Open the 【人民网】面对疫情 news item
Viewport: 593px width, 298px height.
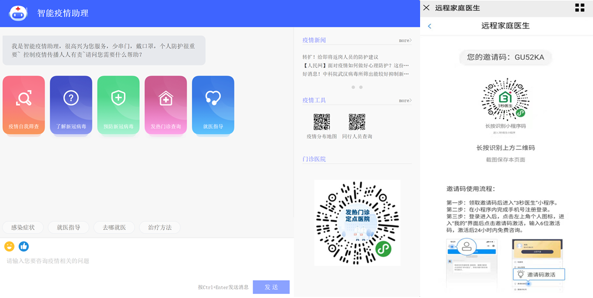356,66
